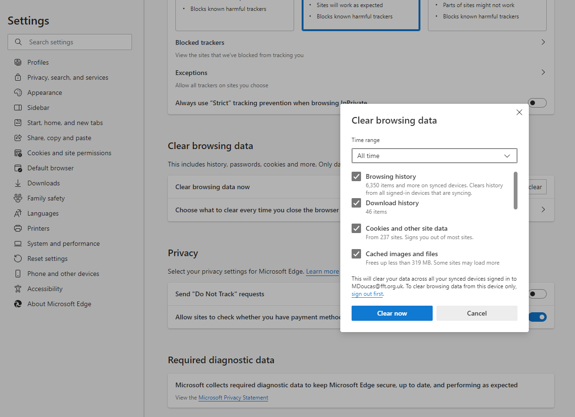The image size is (575, 417).
Task: Click the Profiles icon in sidebar
Action: point(18,62)
